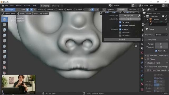
Task: Open the Modifier properties wrench tab
Action: [142, 63]
